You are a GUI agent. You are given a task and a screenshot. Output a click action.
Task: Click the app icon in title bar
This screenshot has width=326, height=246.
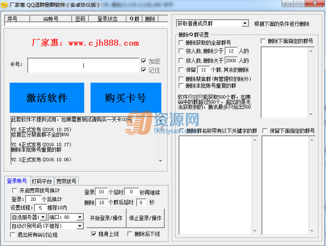coord(4,5)
